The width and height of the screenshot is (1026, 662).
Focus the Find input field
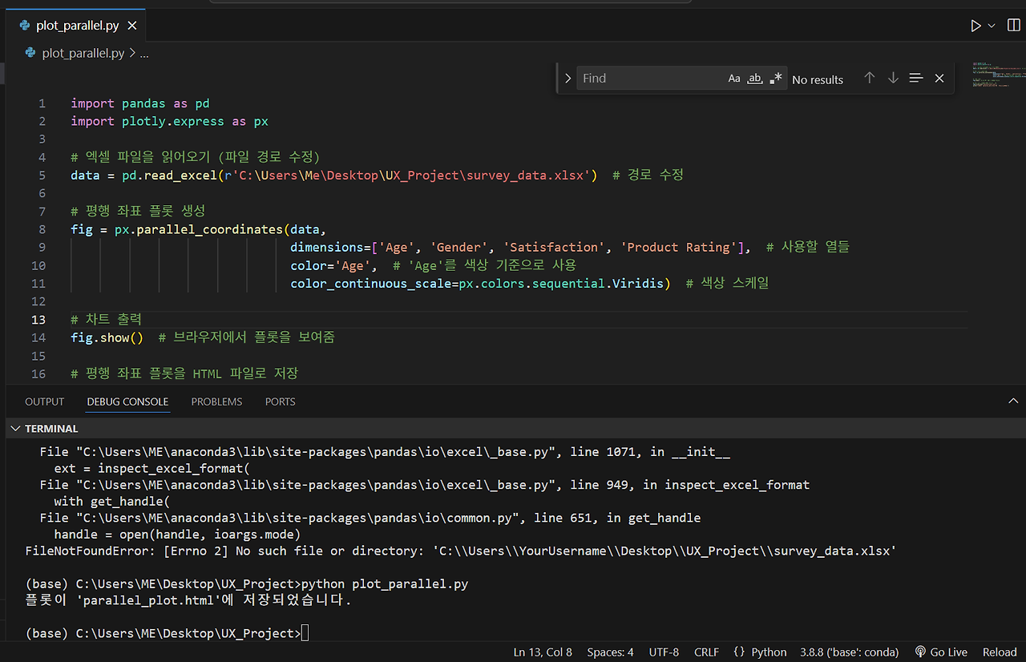651,79
